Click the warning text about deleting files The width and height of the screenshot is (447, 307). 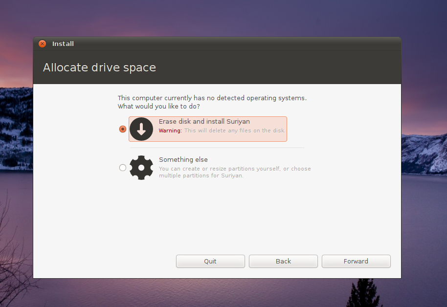click(222, 131)
